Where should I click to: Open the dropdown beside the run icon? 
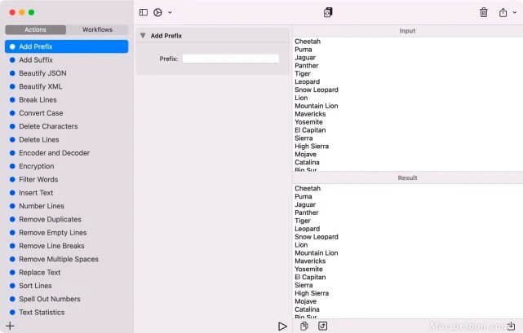[x=170, y=13]
